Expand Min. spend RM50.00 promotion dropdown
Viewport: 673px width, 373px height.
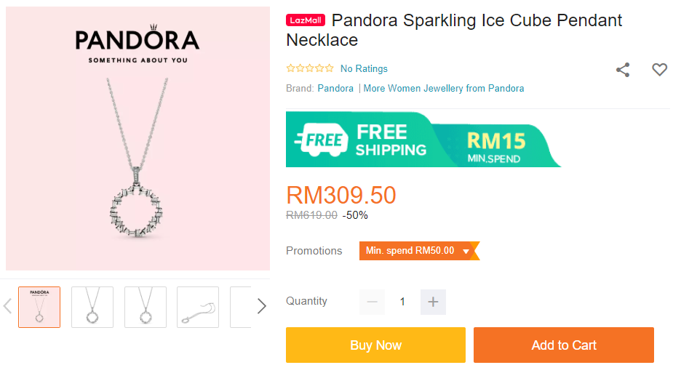pos(466,251)
